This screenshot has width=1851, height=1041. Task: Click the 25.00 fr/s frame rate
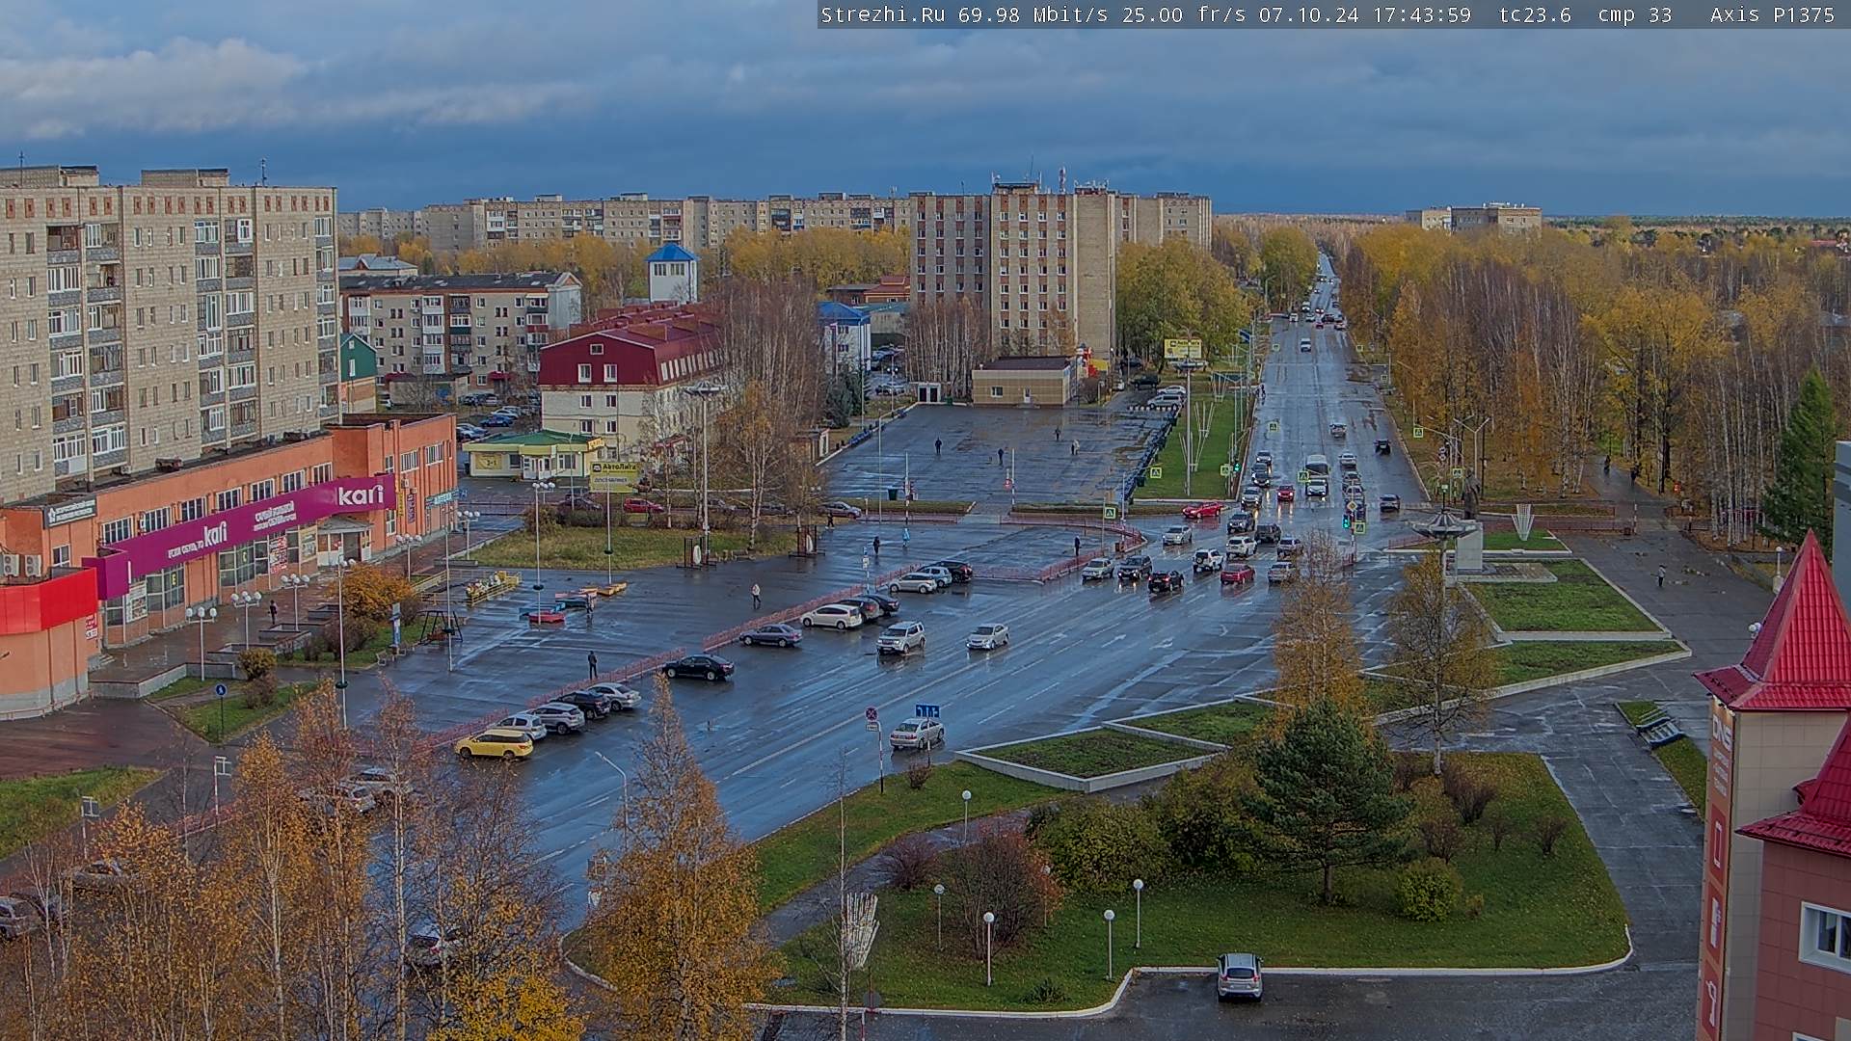pyautogui.click(x=1182, y=14)
